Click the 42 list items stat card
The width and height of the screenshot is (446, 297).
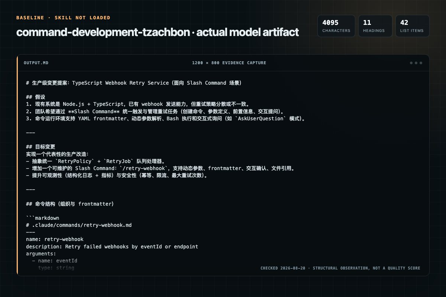click(412, 26)
